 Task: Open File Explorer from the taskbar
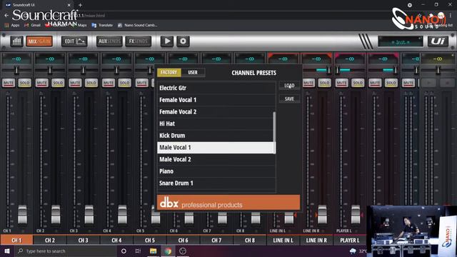[x=153, y=251]
